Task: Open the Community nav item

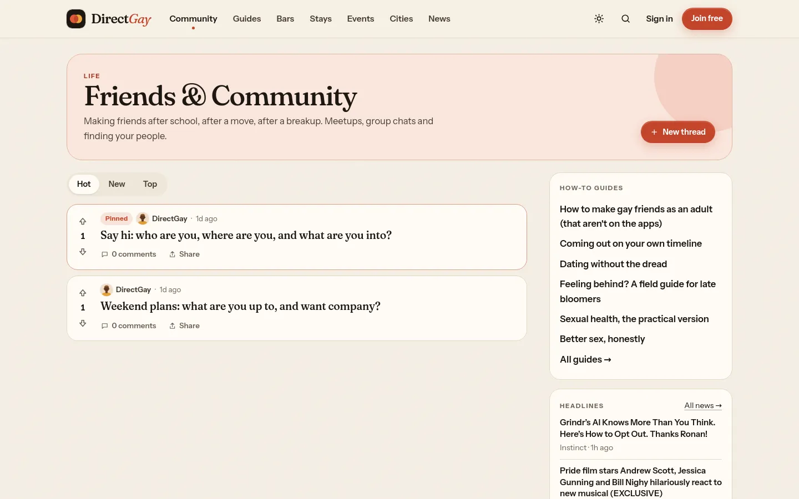Action: pyautogui.click(x=193, y=19)
